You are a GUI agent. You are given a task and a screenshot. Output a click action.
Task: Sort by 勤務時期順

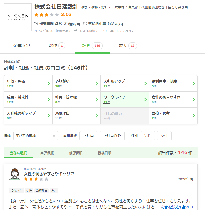pyautogui.click(x=18, y=153)
